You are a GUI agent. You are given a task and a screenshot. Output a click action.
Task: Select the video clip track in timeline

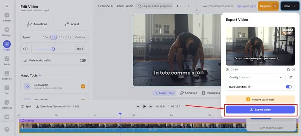(132, 128)
